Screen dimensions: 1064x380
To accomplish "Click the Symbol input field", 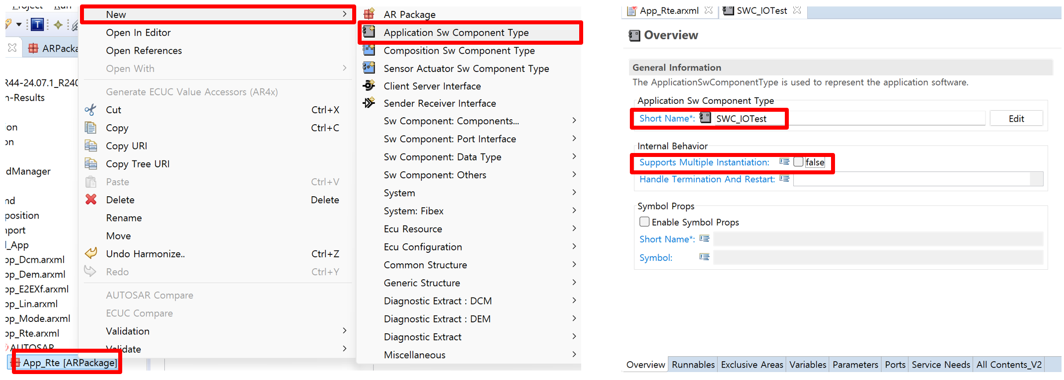I will click(878, 257).
